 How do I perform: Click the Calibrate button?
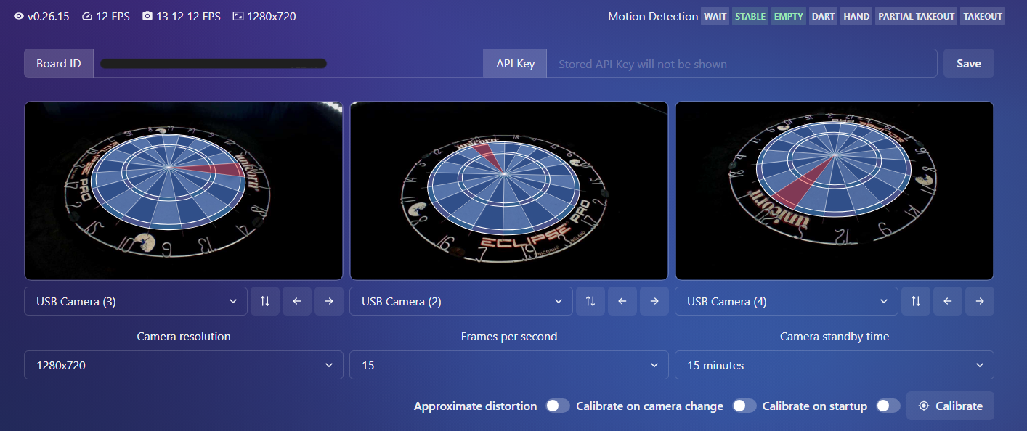(950, 406)
